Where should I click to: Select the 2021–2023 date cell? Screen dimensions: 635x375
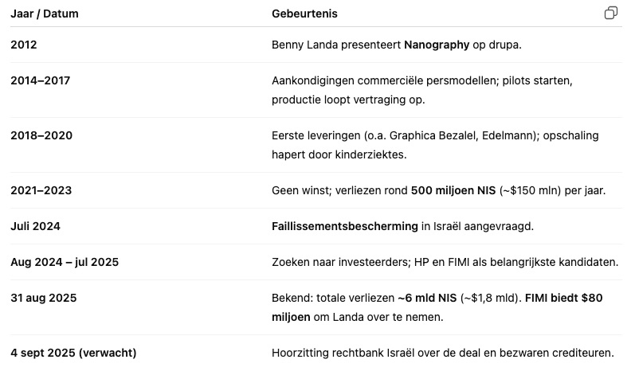click(41, 190)
